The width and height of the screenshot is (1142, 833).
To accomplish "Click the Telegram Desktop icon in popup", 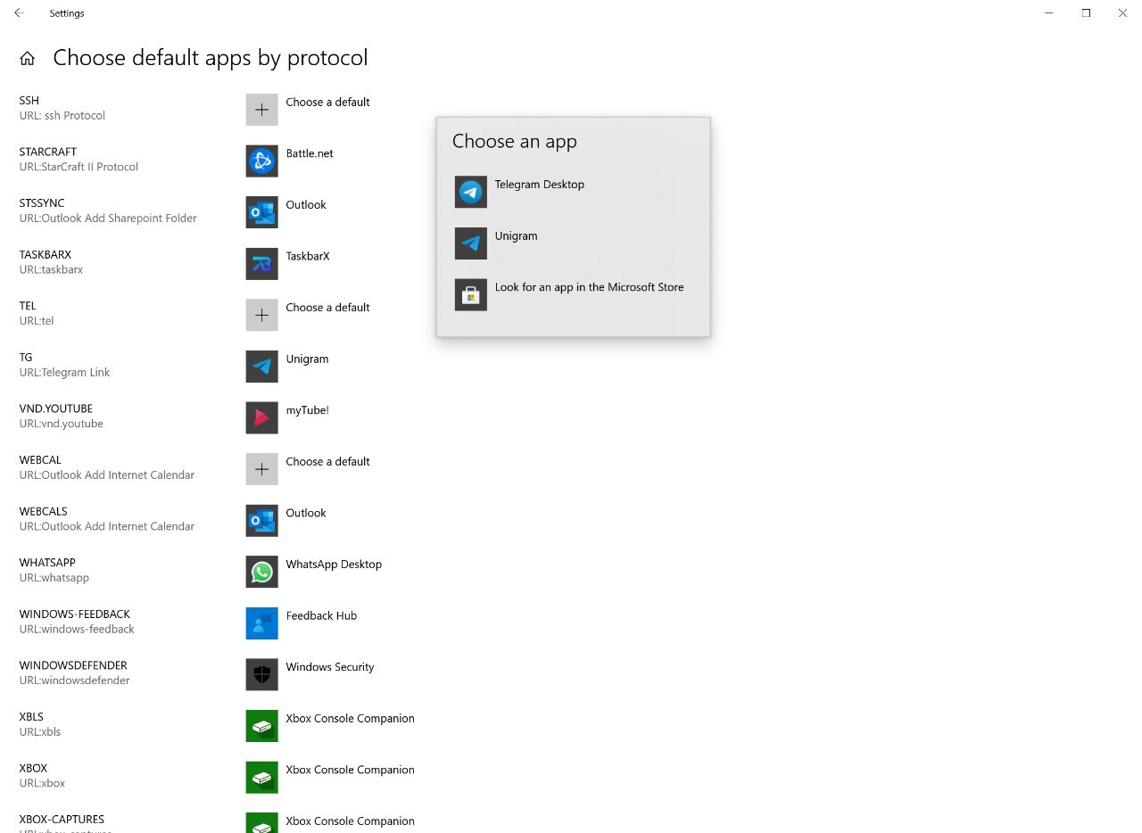I will coord(470,192).
